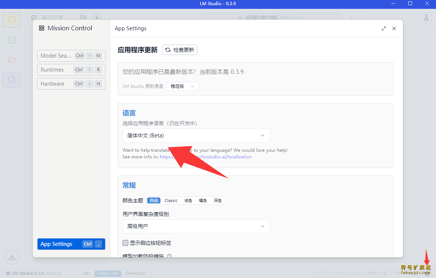Toggle the sidebar panel icon beside 聊天记录

coord(34,17)
